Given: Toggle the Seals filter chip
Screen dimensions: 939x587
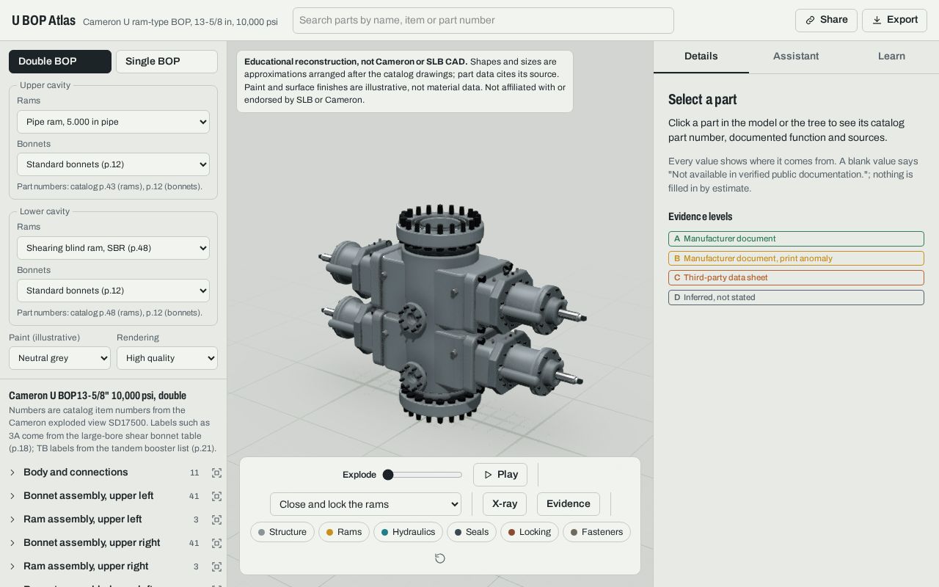Looking at the screenshot, I should pyautogui.click(x=472, y=532).
